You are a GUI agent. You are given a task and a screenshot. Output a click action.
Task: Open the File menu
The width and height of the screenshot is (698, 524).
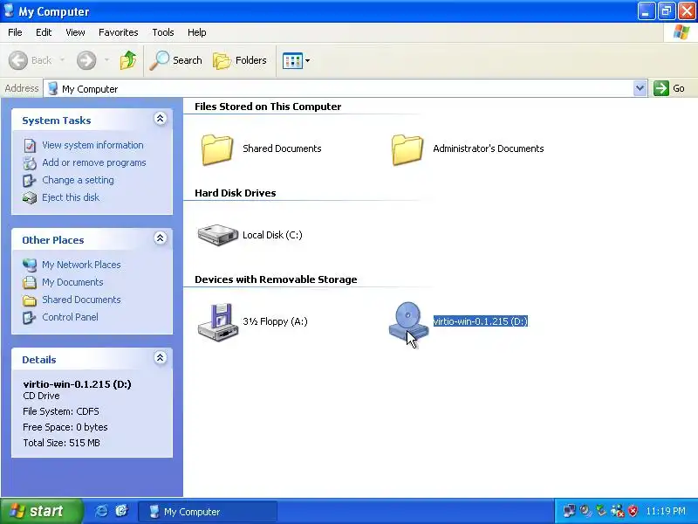(15, 32)
